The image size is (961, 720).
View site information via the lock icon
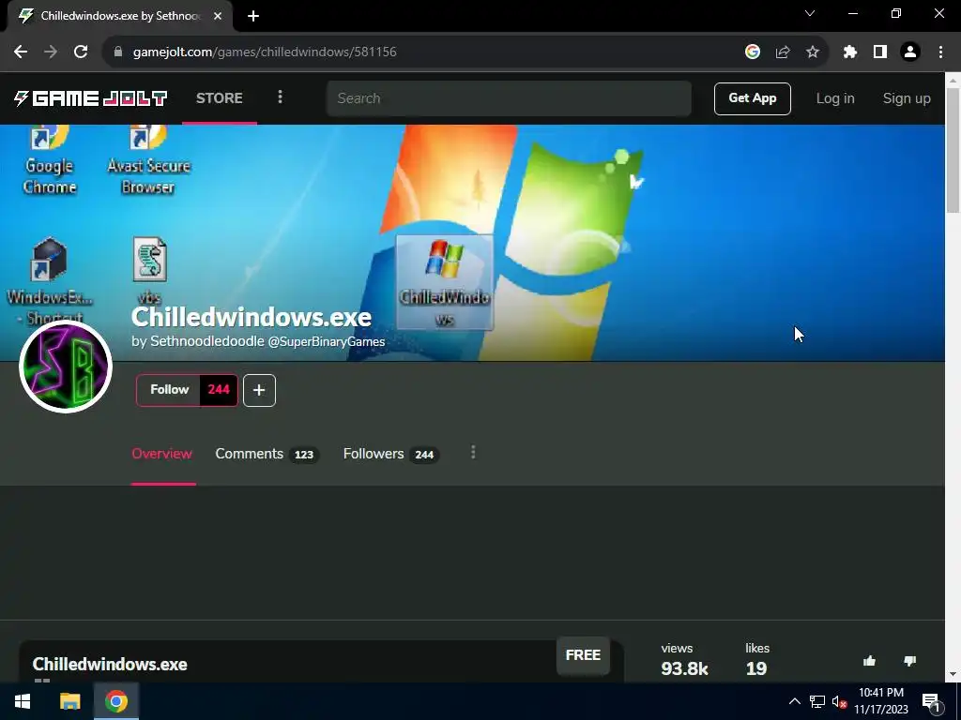(x=118, y=52)
